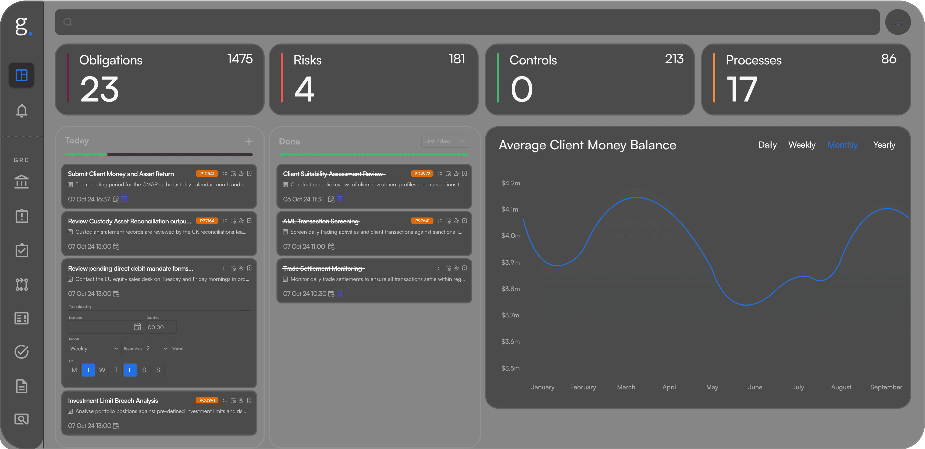Open the bank institution icon under GRC

[22, 182]
